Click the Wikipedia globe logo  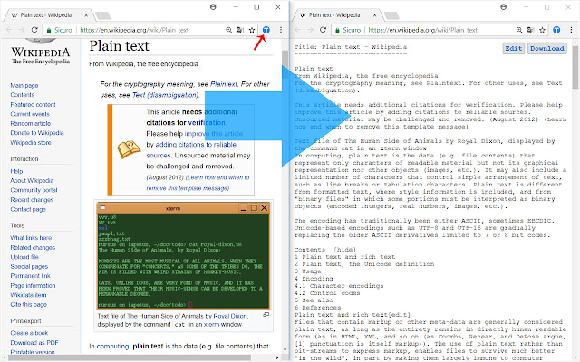point(40,41)
